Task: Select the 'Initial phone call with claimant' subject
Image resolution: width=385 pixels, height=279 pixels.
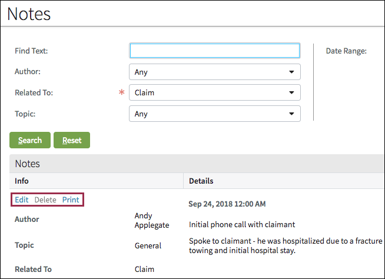Action: (x=242, y=224)
